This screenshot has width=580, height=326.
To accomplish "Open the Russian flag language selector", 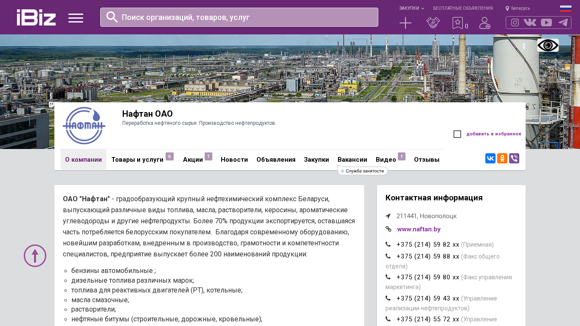I will 566,8.
